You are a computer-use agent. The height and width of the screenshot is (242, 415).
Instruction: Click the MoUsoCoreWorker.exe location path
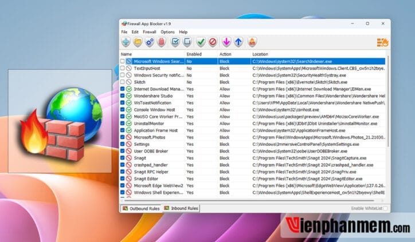[315, 117]
